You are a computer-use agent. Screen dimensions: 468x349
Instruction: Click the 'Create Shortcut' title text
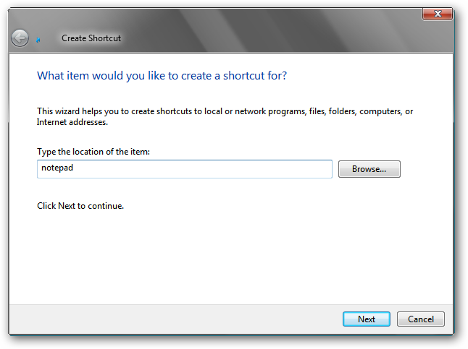coord(91,38)
